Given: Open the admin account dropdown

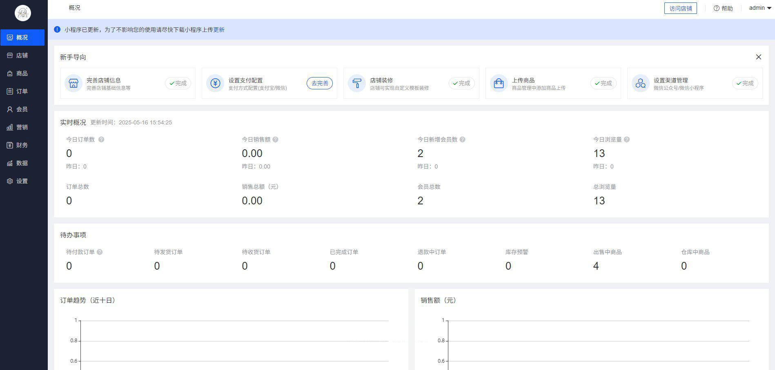Looking at the screenshot, I should coord(759,8).
